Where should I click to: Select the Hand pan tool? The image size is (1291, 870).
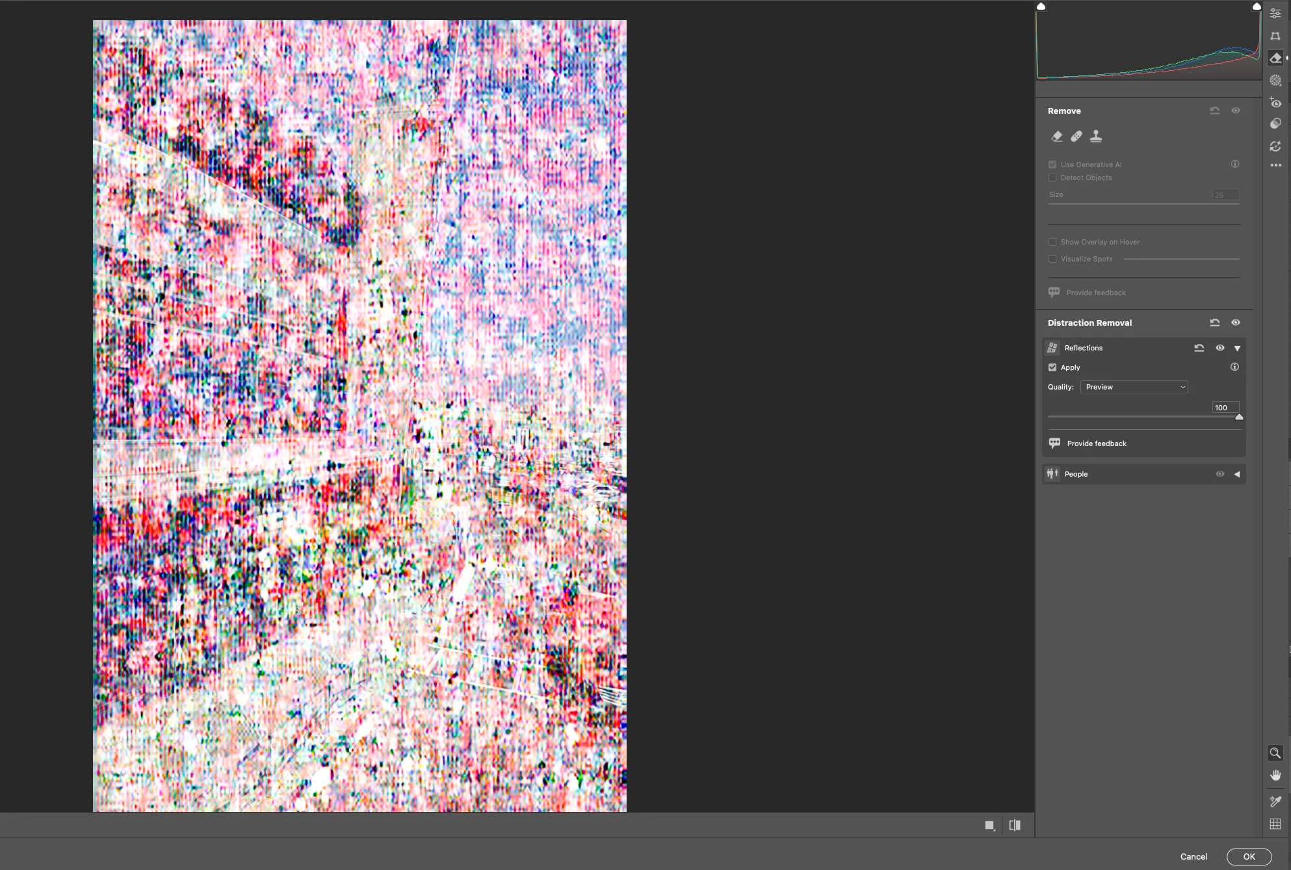(1275, 775)
